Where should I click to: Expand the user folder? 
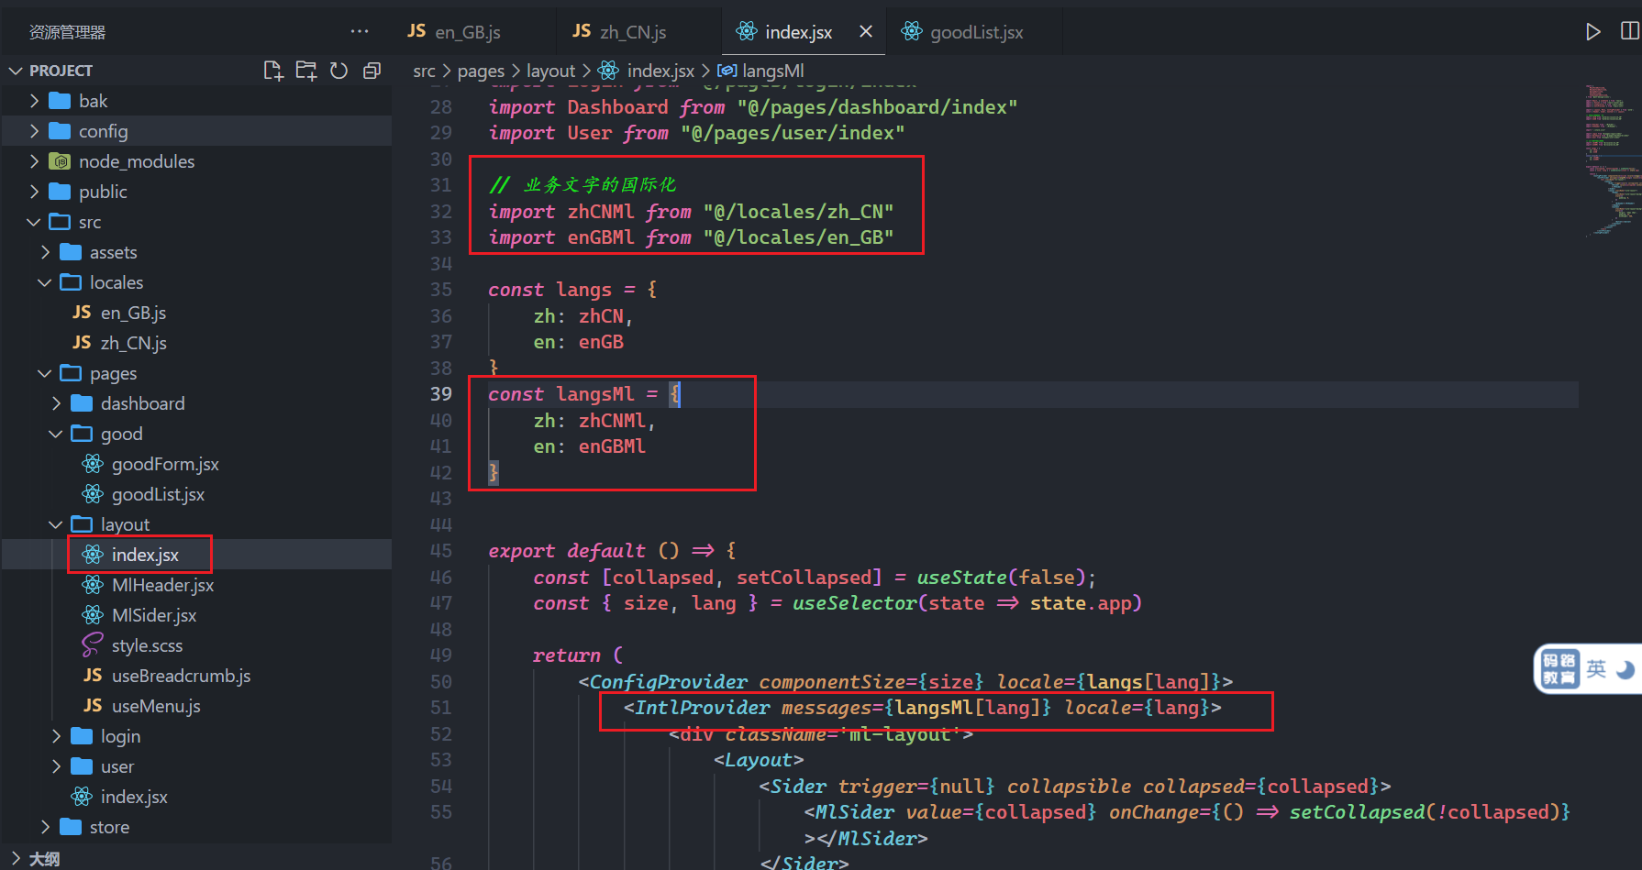click(56, 766)
